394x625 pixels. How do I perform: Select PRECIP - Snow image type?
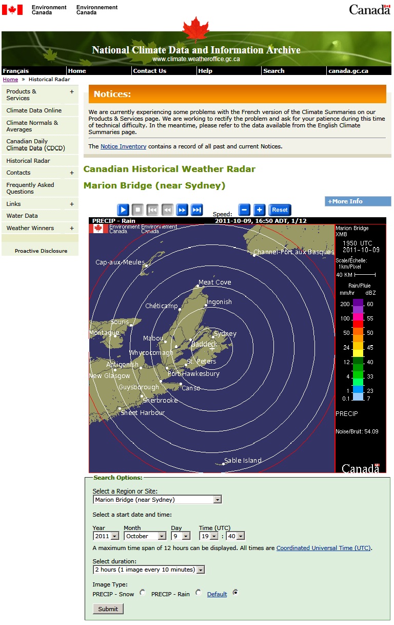(143, 593)
